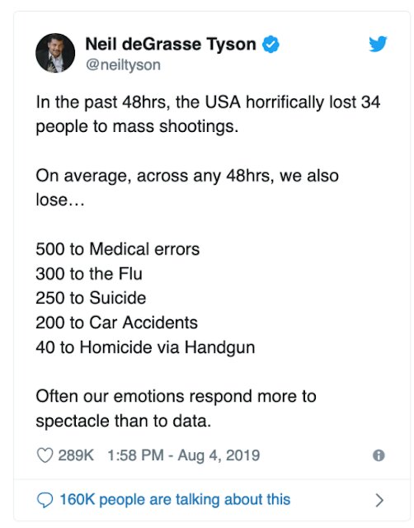Like the tweet with the heart icon
414x528 pixels.
pos(45,455)
